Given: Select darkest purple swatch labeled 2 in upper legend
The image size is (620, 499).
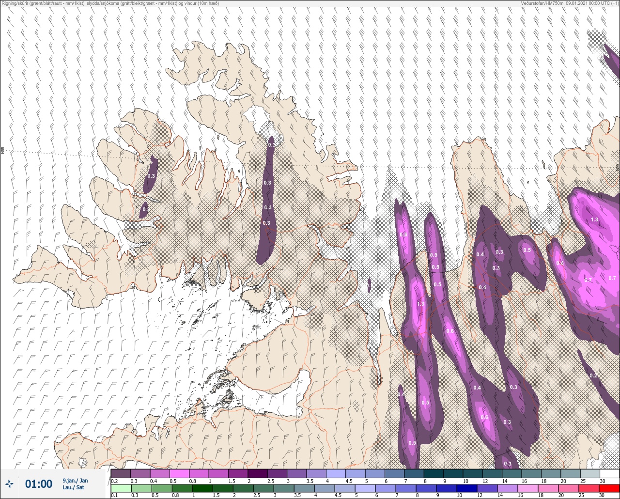Looking at the screenshot, I should tap(257, 473).
